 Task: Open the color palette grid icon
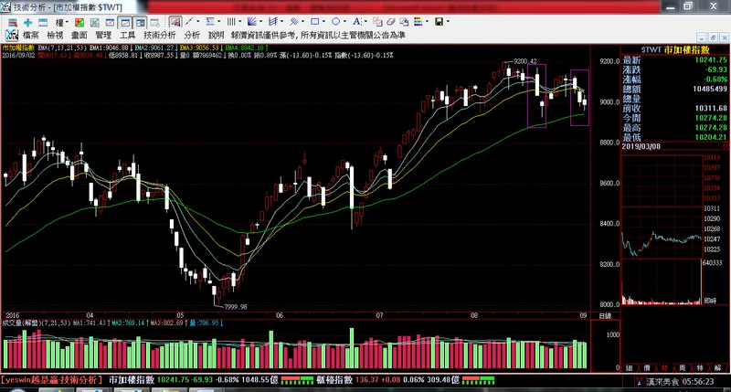418,21
